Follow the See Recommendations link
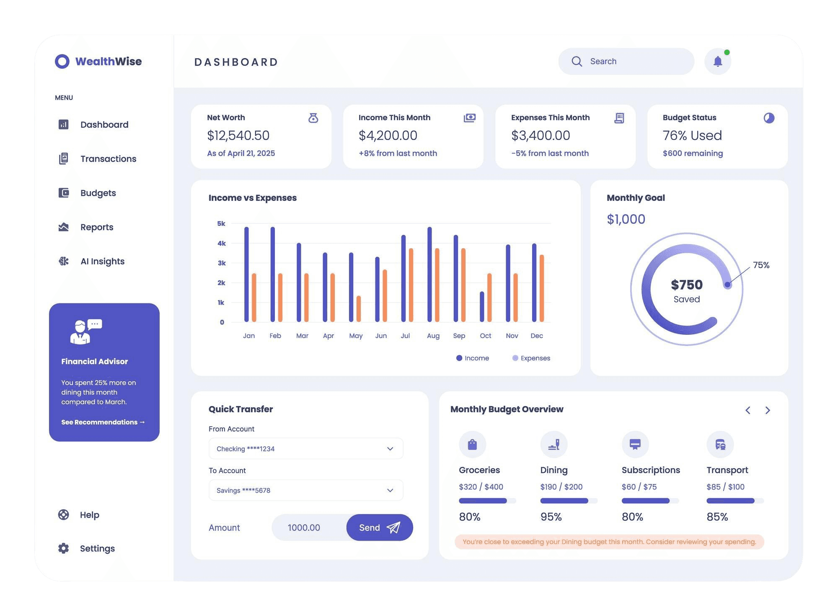The height and width of the screenshot is (616, 838). [103, 422]
